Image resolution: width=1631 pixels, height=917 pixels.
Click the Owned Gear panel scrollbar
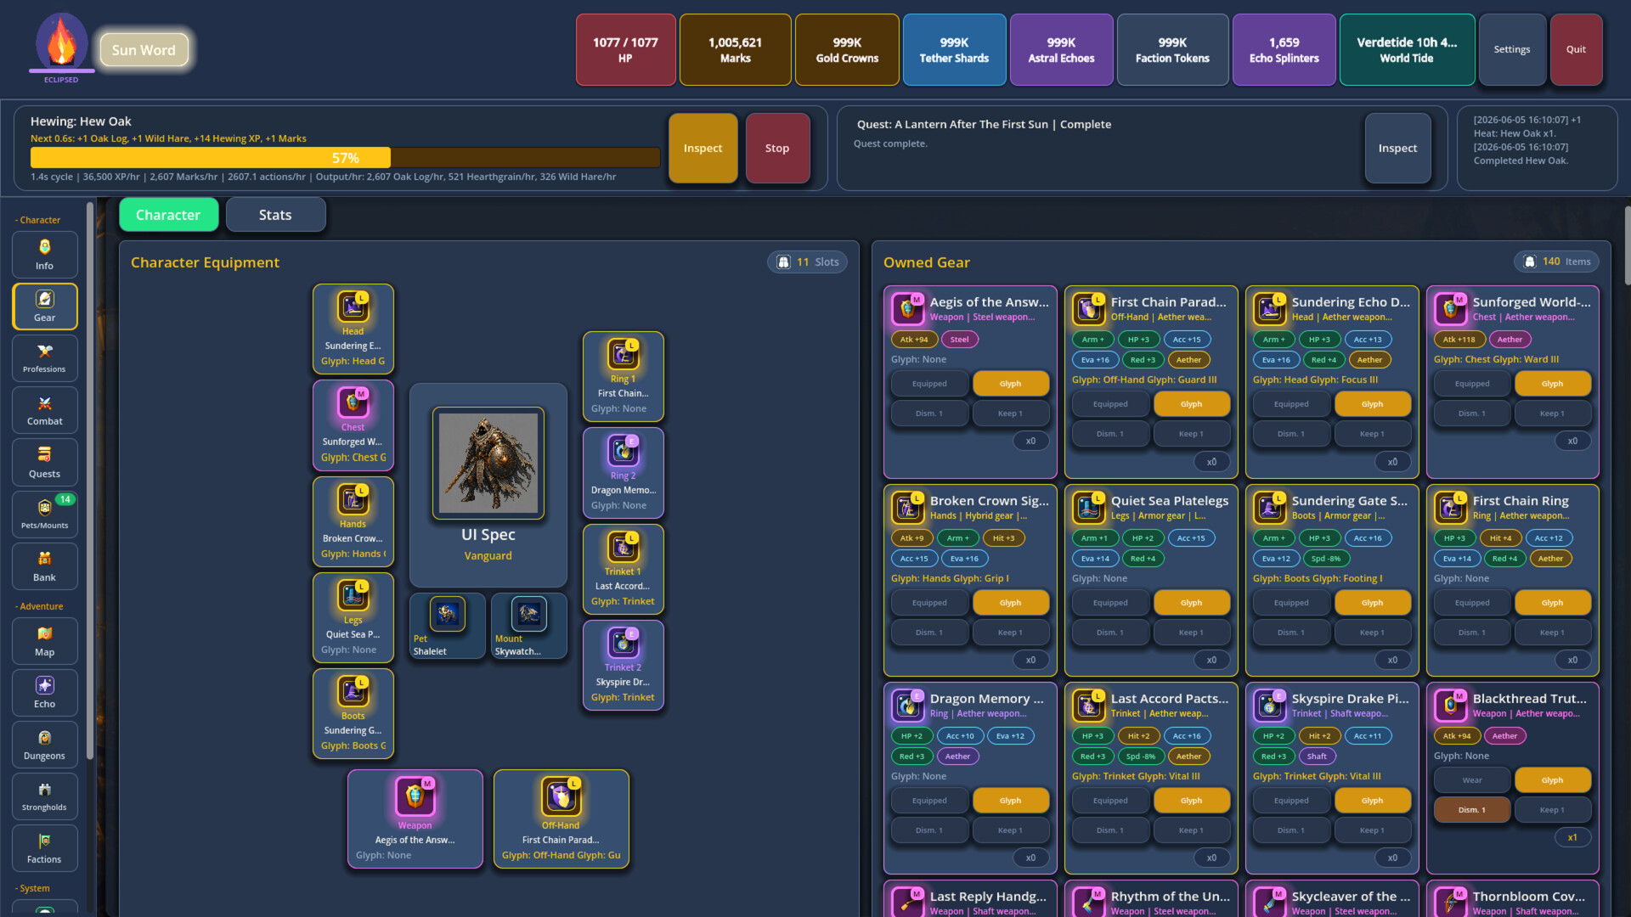(x=1627, y=246)
